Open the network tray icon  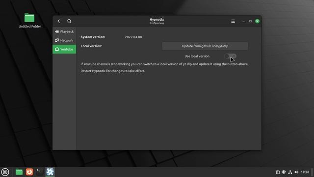[x=290, y=172]
